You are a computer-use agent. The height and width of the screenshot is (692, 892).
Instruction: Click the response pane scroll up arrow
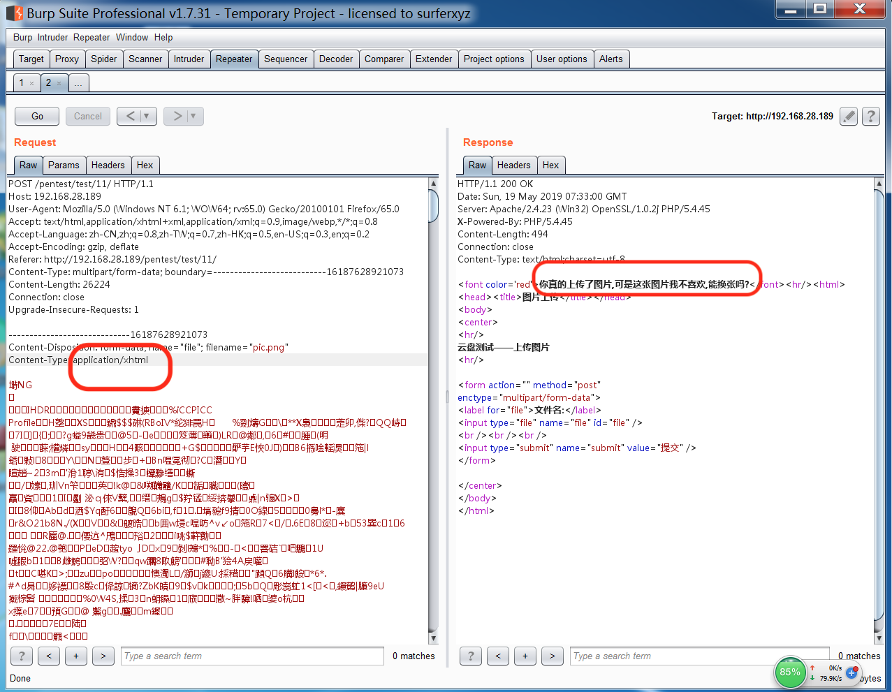pyautogui.click(x=879, y=184)
